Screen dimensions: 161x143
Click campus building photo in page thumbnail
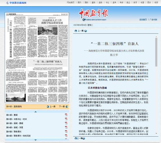[48, 30]
